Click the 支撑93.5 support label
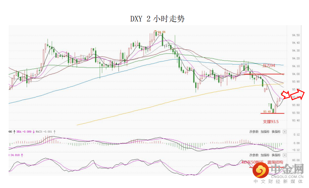 [271, 121]
